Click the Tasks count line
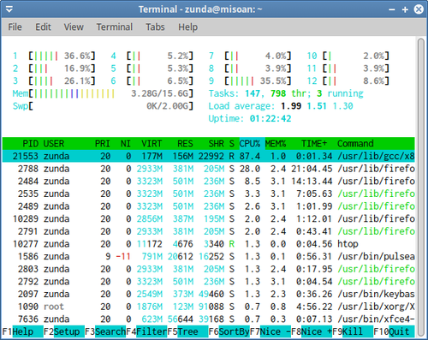Screen dimensions: 428x340 [286, 93]
